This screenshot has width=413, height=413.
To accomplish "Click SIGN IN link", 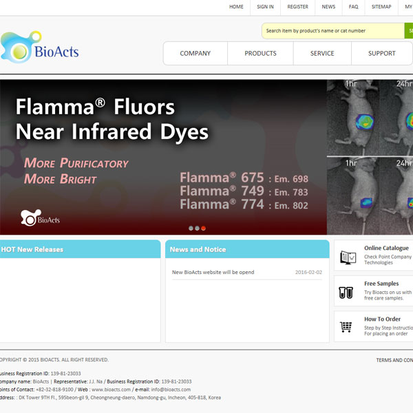I will click(265, 7).
